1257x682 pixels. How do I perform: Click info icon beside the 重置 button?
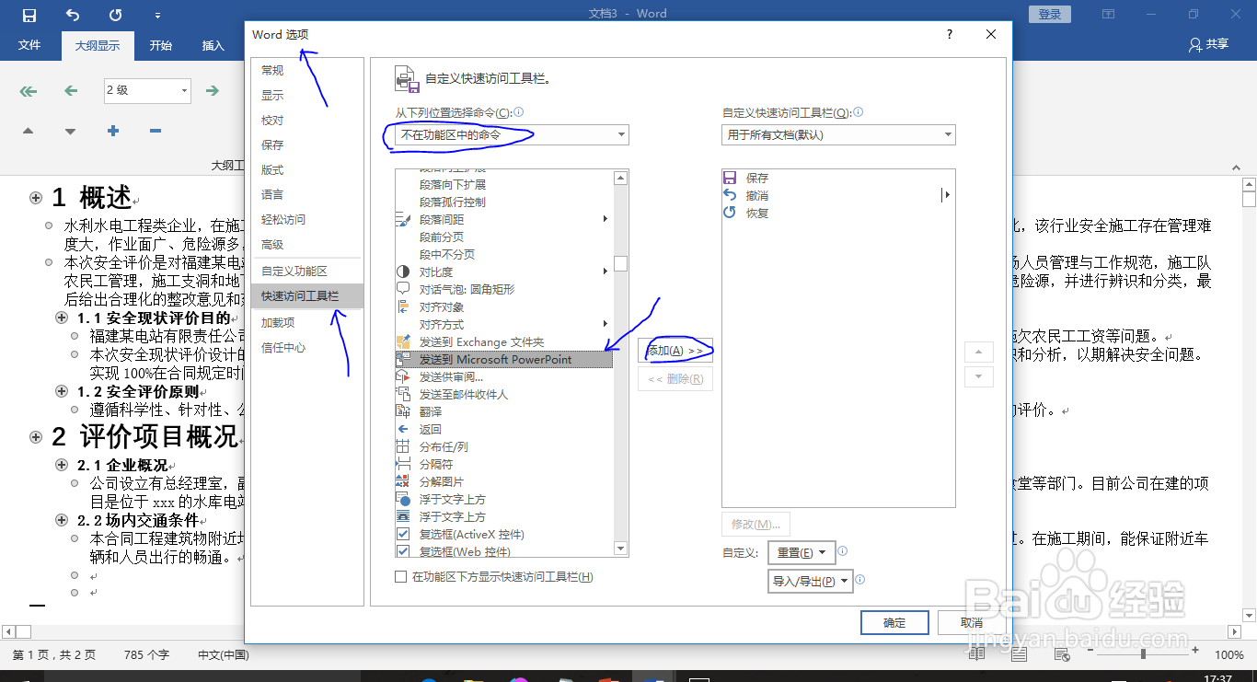842,551
